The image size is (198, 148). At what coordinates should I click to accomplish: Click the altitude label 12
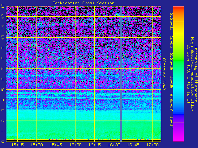point(3,16)
